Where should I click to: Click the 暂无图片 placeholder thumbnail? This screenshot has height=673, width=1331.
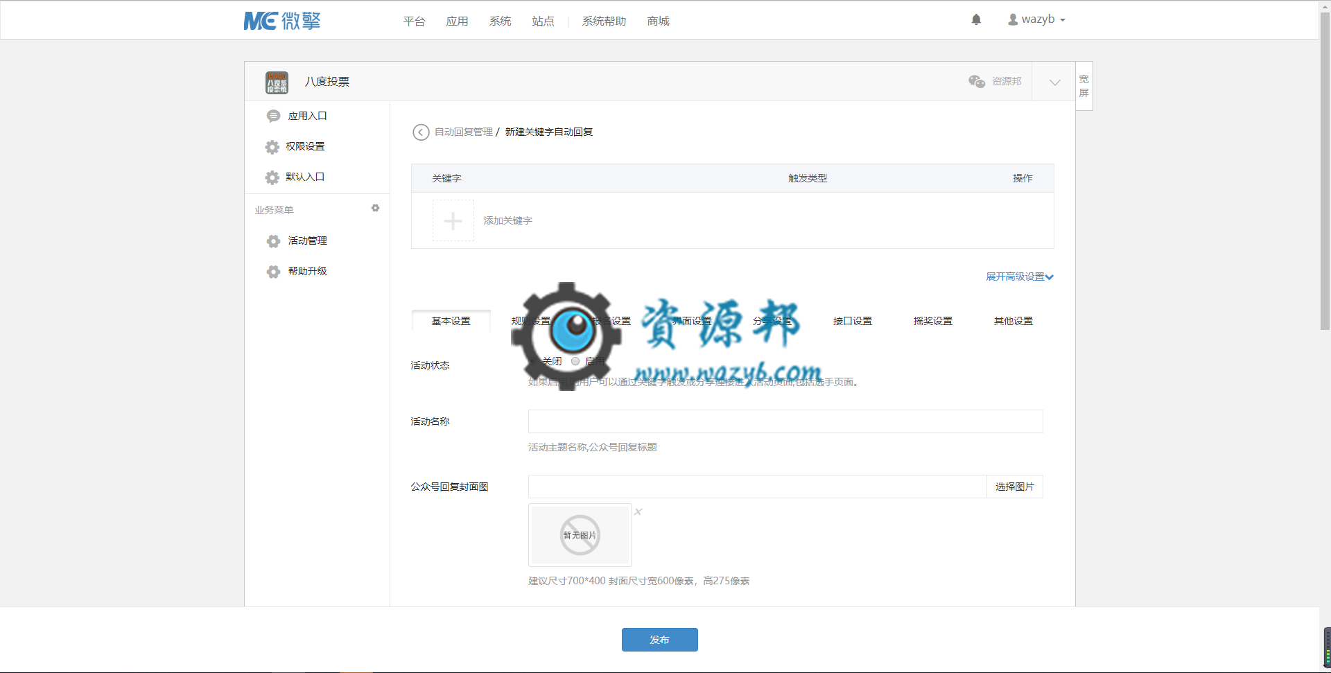pyautogui.click(x=580, y=535)
